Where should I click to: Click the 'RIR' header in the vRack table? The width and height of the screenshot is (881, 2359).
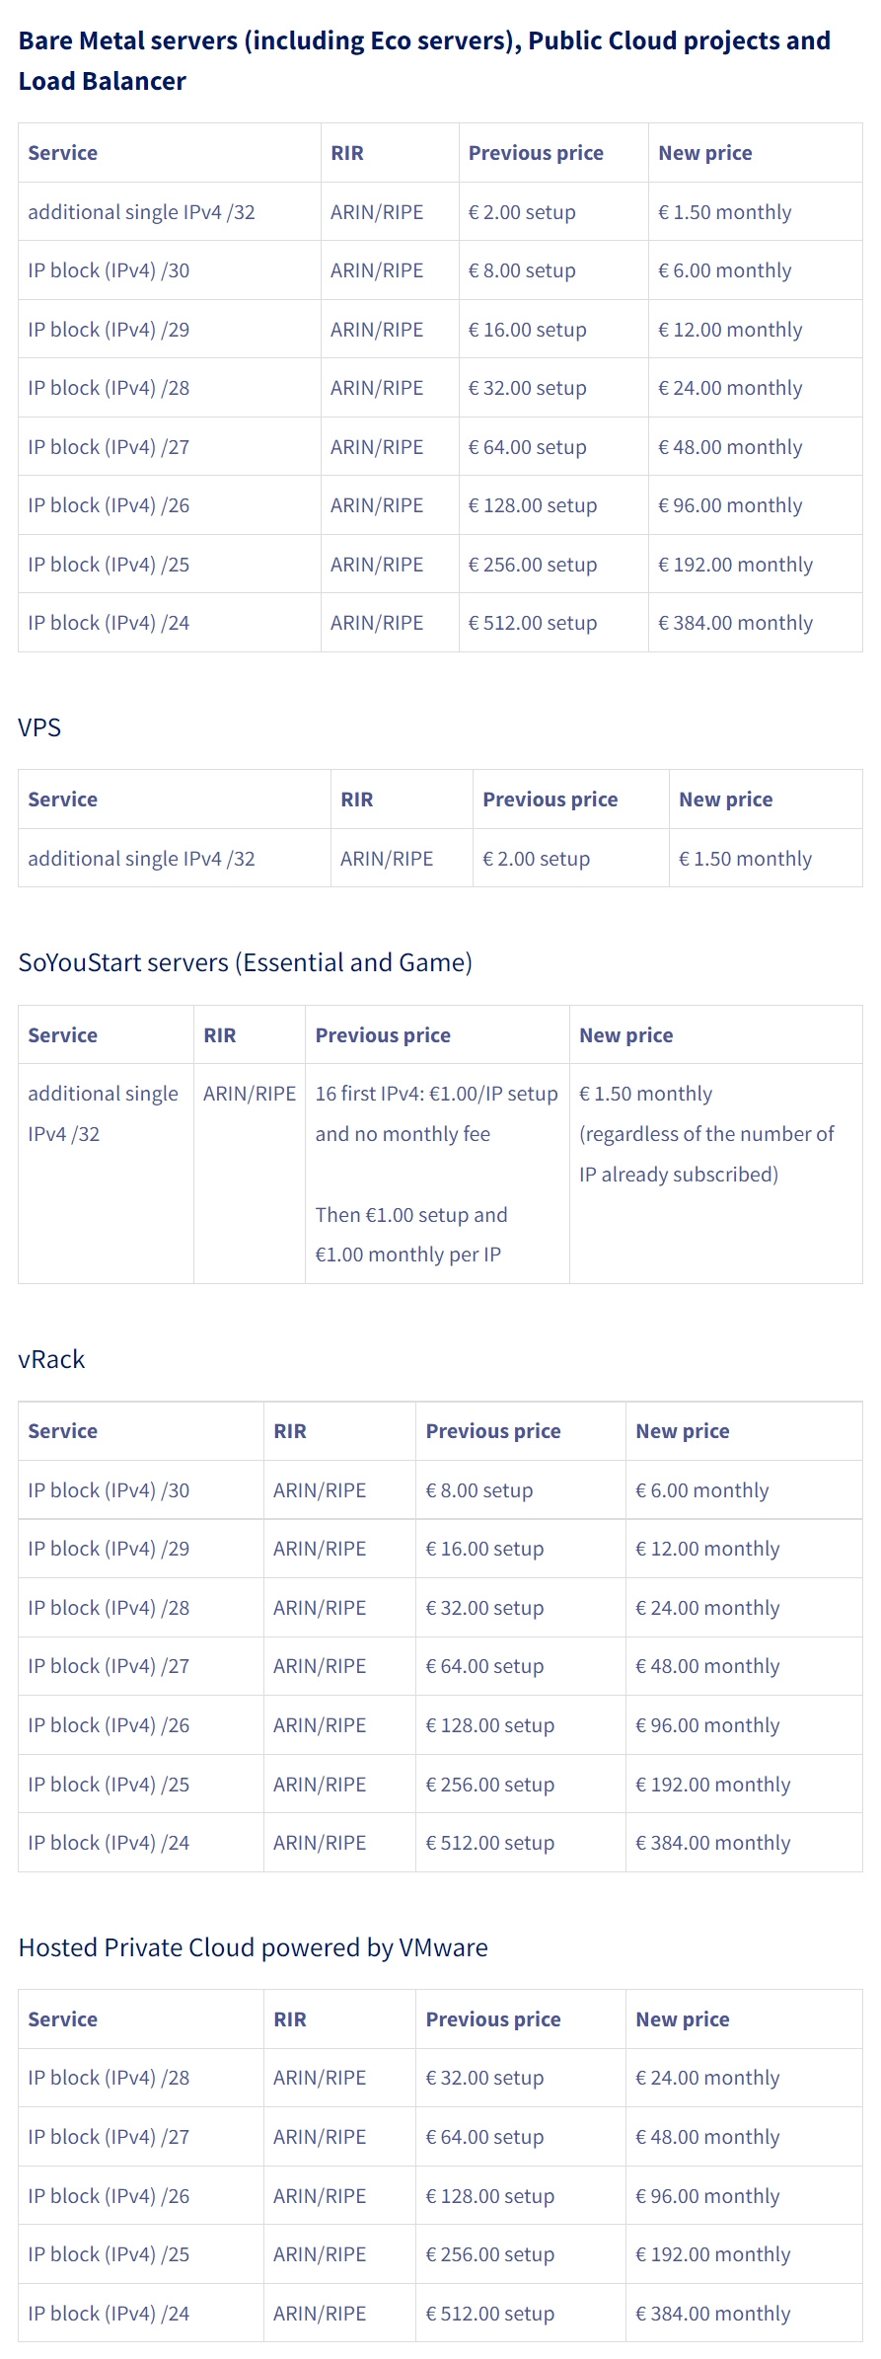click(x=290, y=1431)
